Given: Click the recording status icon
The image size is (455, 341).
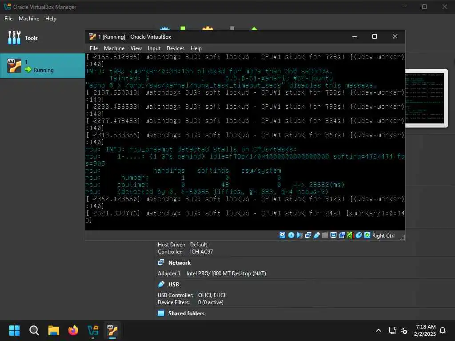Looking at the screenshot, I should click(342, 235).
